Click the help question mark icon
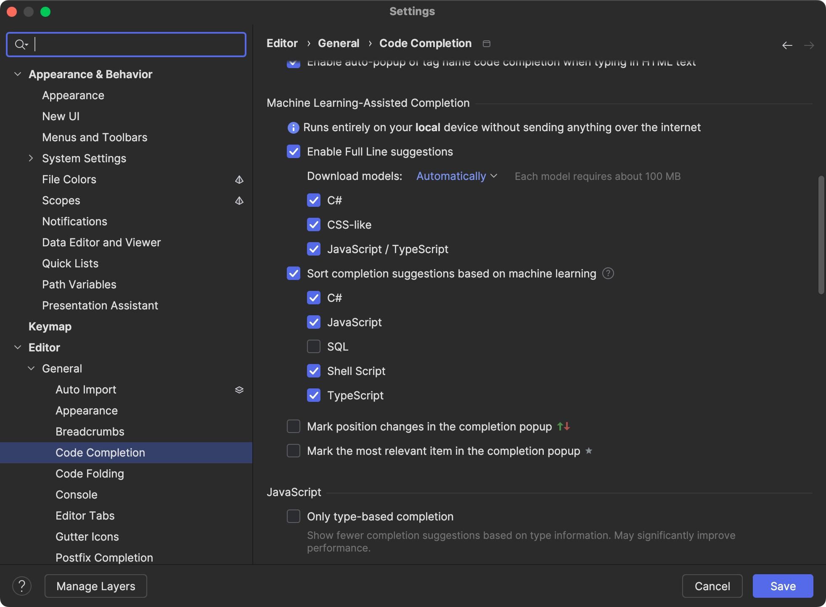Image resolution: width=826 pixels, height=607 pixels. (21, 585)
